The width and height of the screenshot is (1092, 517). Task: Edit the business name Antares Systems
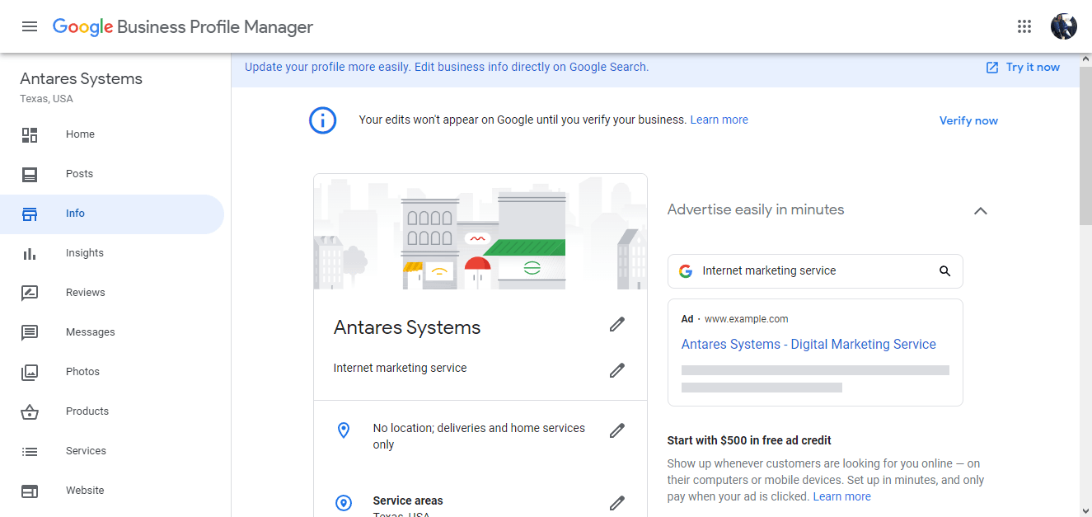click(x=617, y=324)
